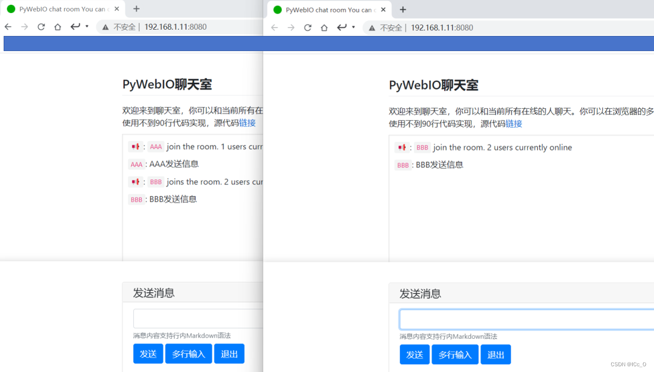Image resolution: width=654 pixels, height=372 pixels.
Task: Open history dropdown arrow in left browser
Action: click(87, 27)
